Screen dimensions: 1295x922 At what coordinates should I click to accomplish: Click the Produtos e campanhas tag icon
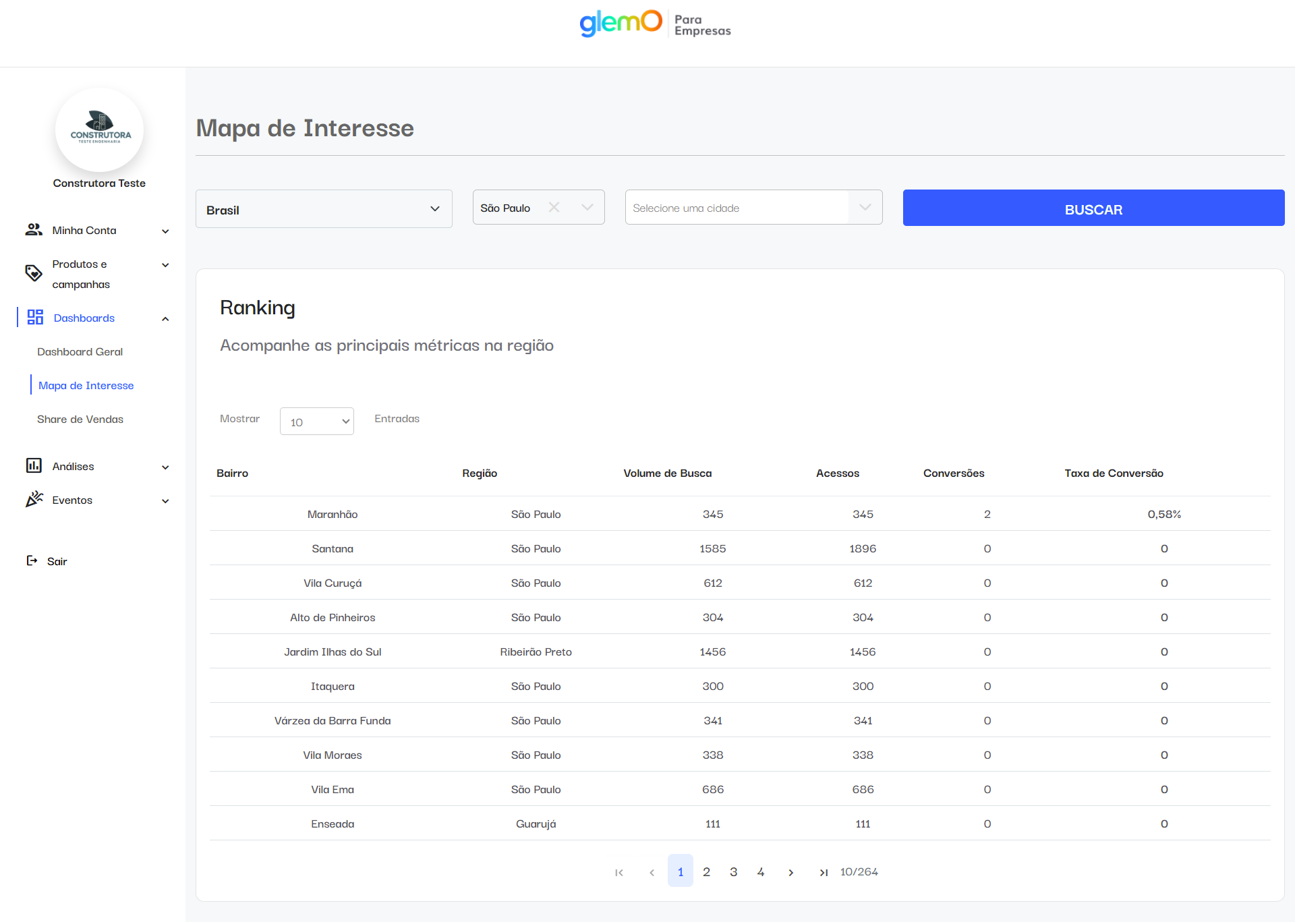pyautogui.click(x=34, y=273)
